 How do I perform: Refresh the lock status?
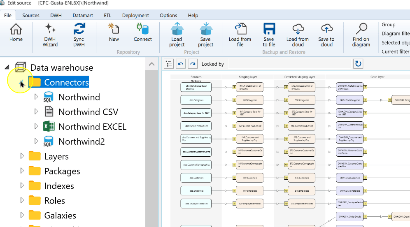point(358,64)
